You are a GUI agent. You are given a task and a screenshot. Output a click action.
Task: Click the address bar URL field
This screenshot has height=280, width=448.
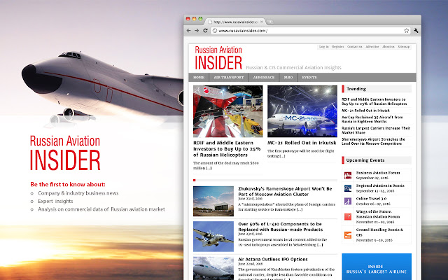tap(311, 31)
